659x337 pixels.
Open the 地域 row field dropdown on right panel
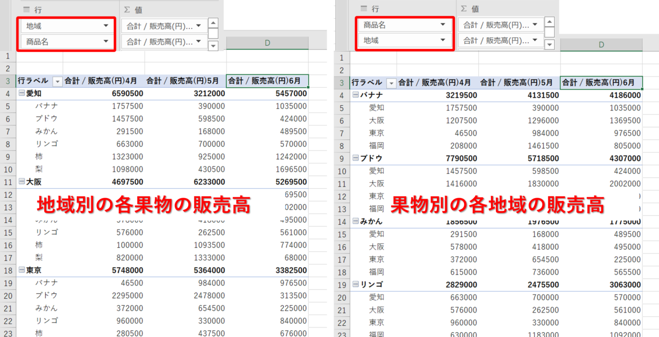(x=443, y=40)
